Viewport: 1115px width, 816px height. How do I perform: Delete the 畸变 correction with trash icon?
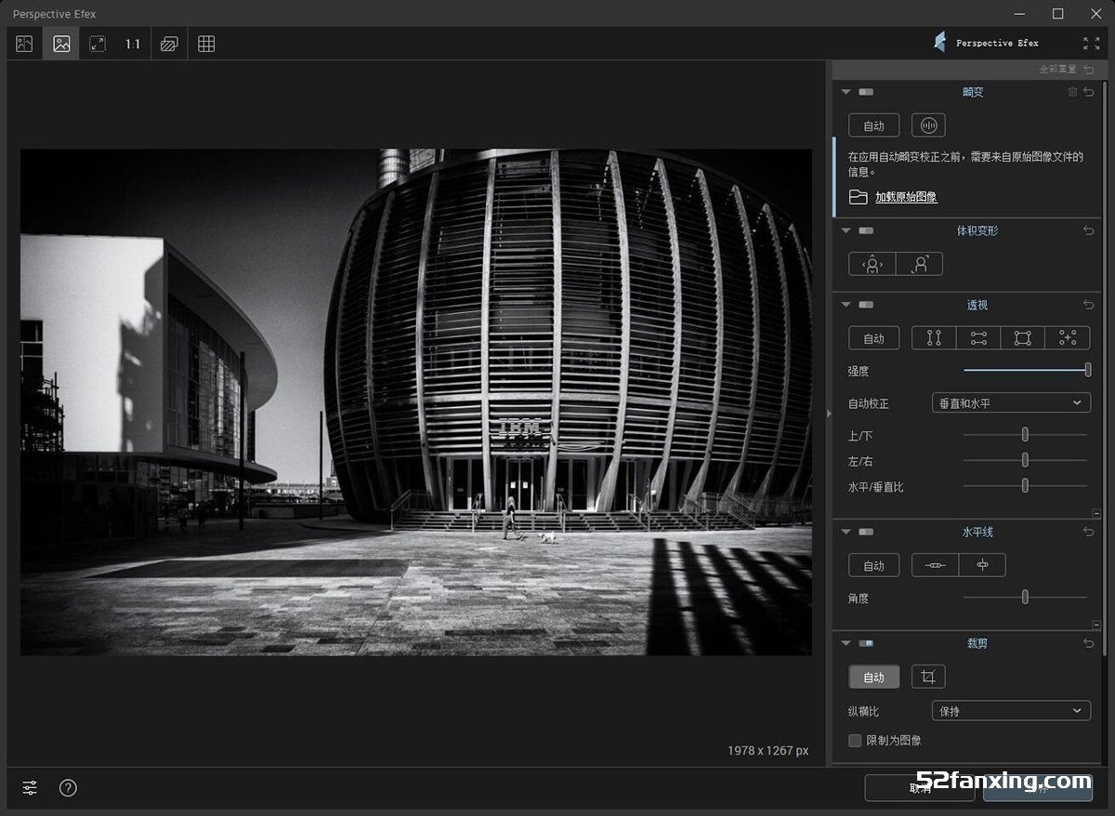pyautogui.click(x=1072, y=92)
